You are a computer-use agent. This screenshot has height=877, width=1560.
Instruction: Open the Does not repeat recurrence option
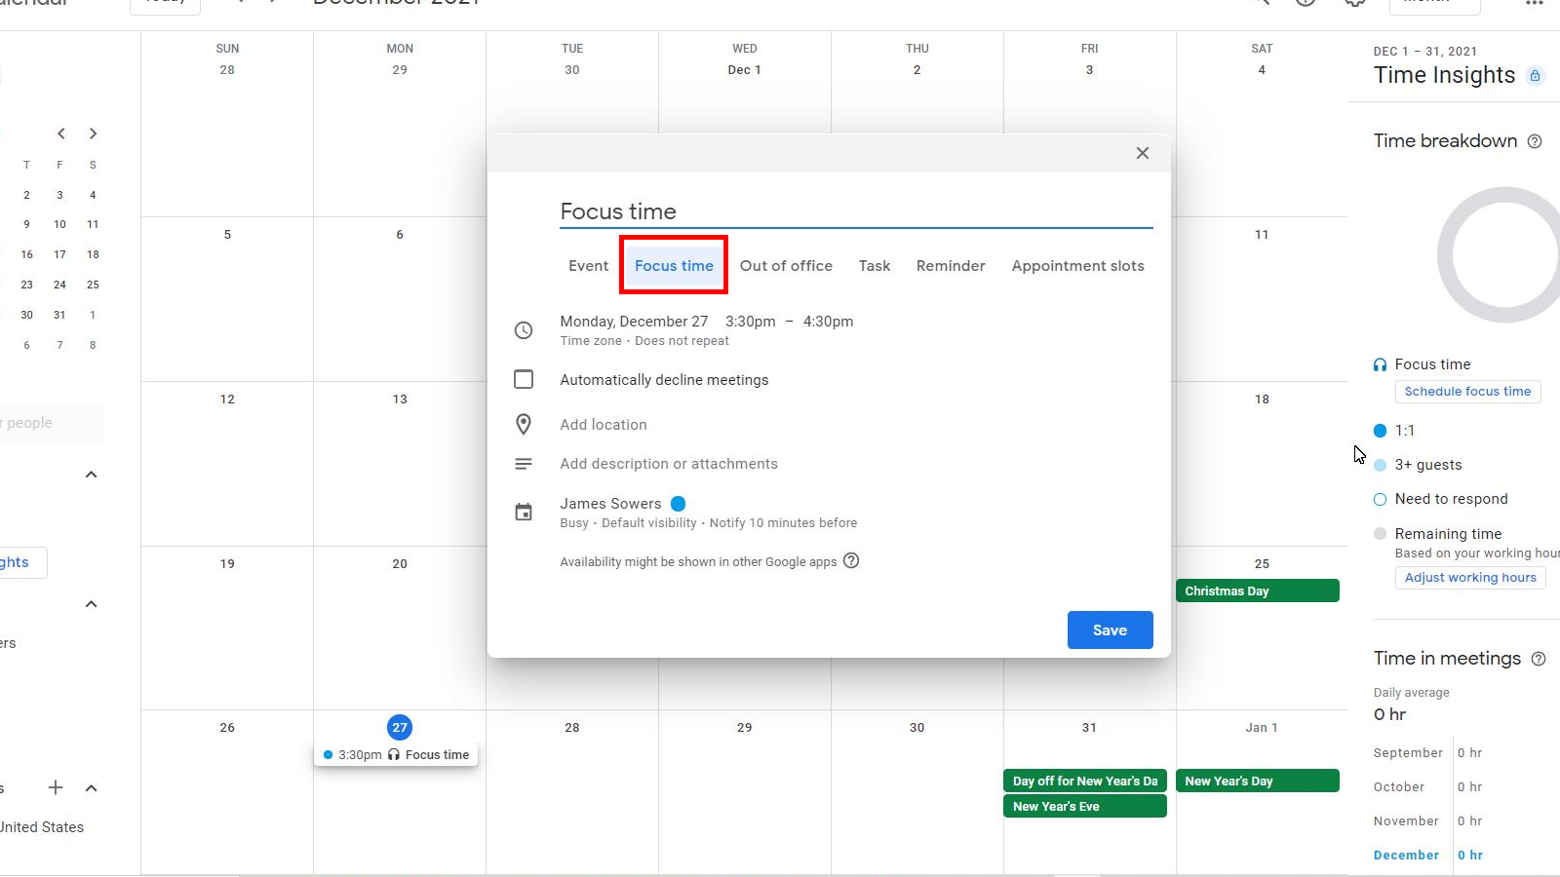tap(682, 341)
